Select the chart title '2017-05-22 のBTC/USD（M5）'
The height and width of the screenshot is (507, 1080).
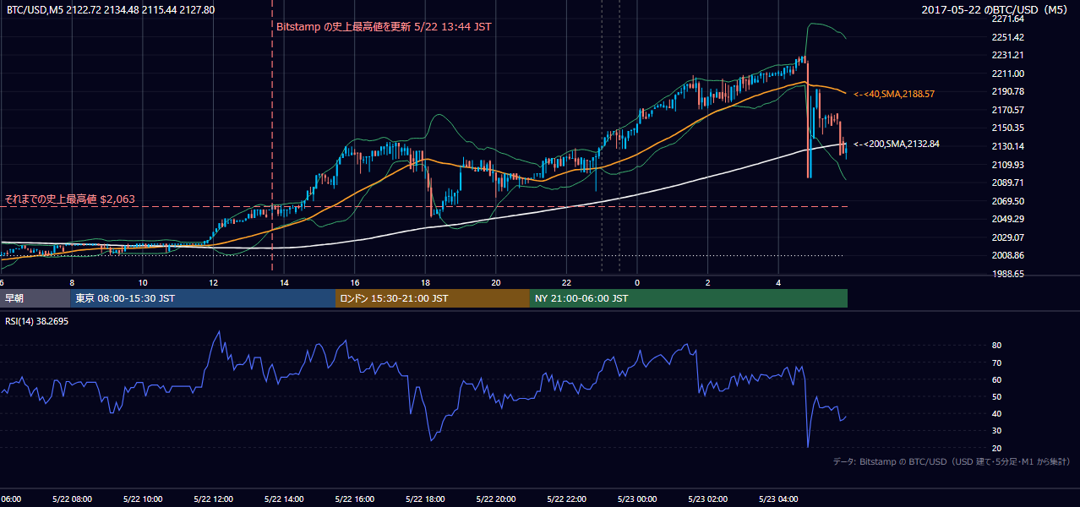coord(996,10)
